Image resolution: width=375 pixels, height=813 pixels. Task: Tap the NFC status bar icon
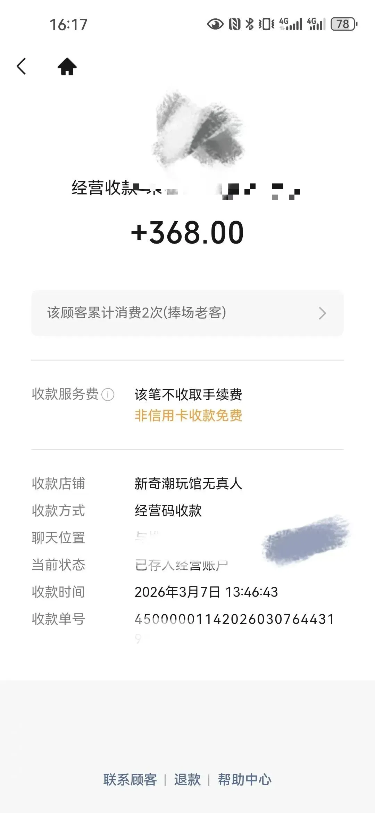235,24
